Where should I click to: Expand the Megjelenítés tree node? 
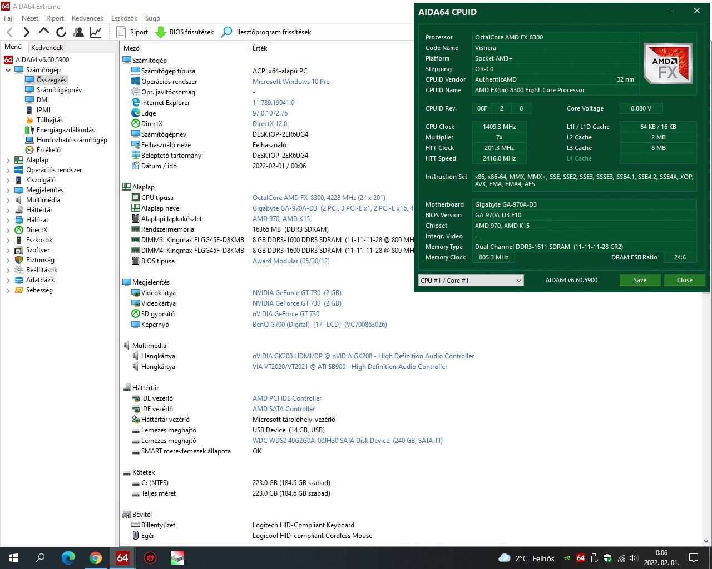point(8,190)
